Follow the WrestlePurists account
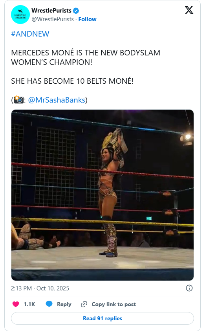 pos(88,19)
